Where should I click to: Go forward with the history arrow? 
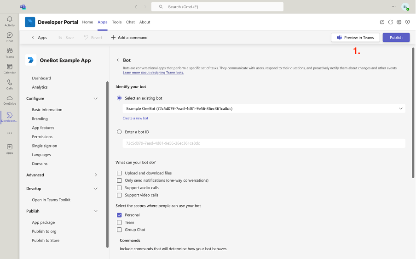tap(145, 6)
